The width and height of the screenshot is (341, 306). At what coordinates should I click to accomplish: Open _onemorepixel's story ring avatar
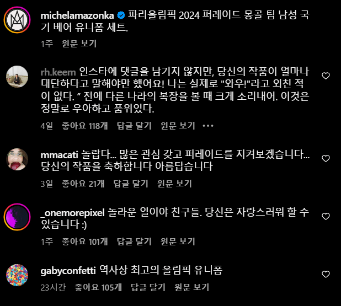pyautogui.click(x=17, y=217)
